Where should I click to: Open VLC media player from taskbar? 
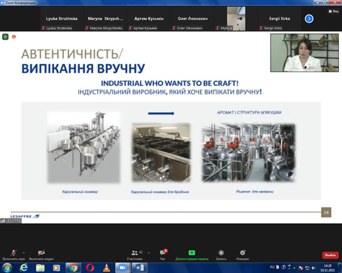point(107,268)
